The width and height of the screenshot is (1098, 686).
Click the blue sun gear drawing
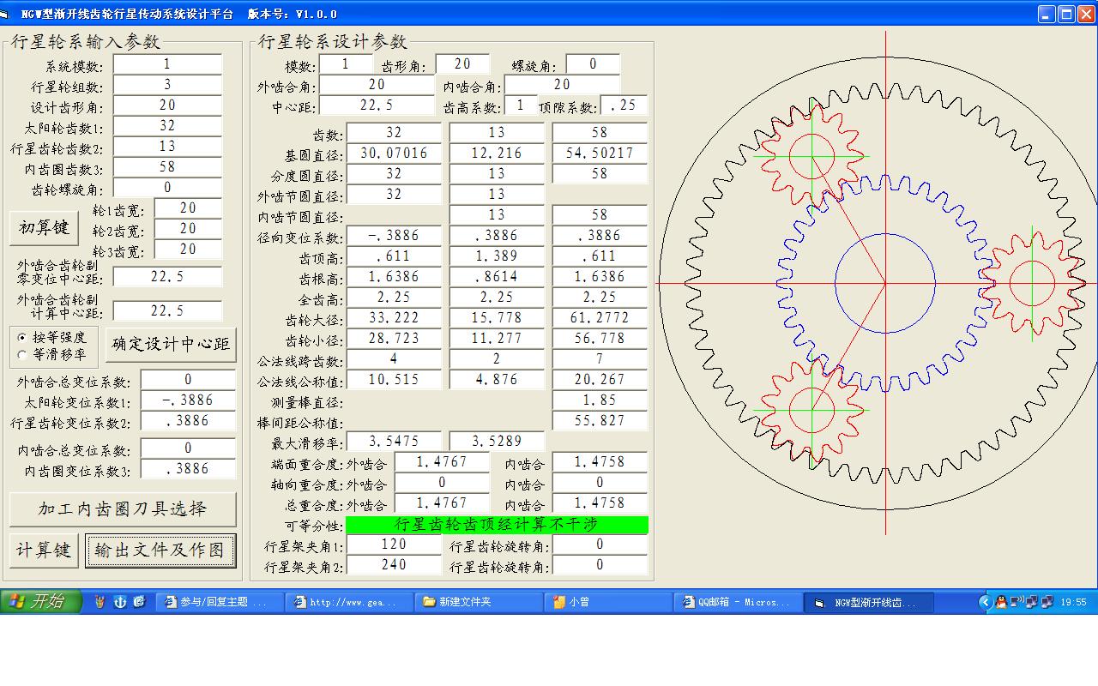[x=884, y=283]
